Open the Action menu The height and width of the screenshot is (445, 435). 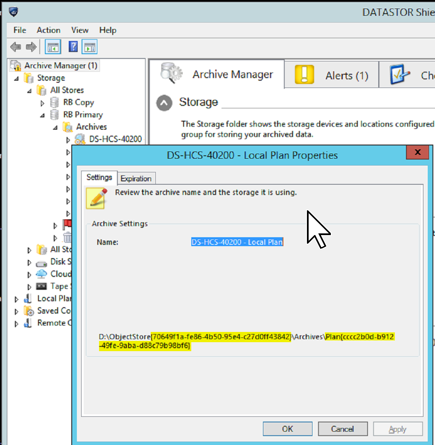point(49,30)
